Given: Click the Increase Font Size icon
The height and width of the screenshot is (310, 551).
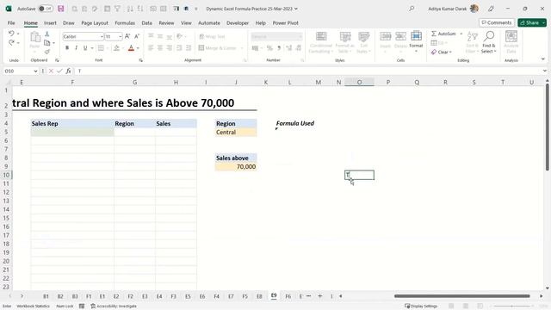Looking at the screenshot, I should [127, 36].
